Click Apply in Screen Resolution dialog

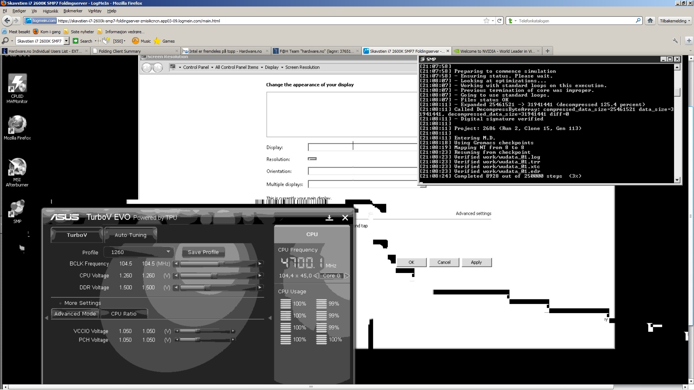[476, 263]
